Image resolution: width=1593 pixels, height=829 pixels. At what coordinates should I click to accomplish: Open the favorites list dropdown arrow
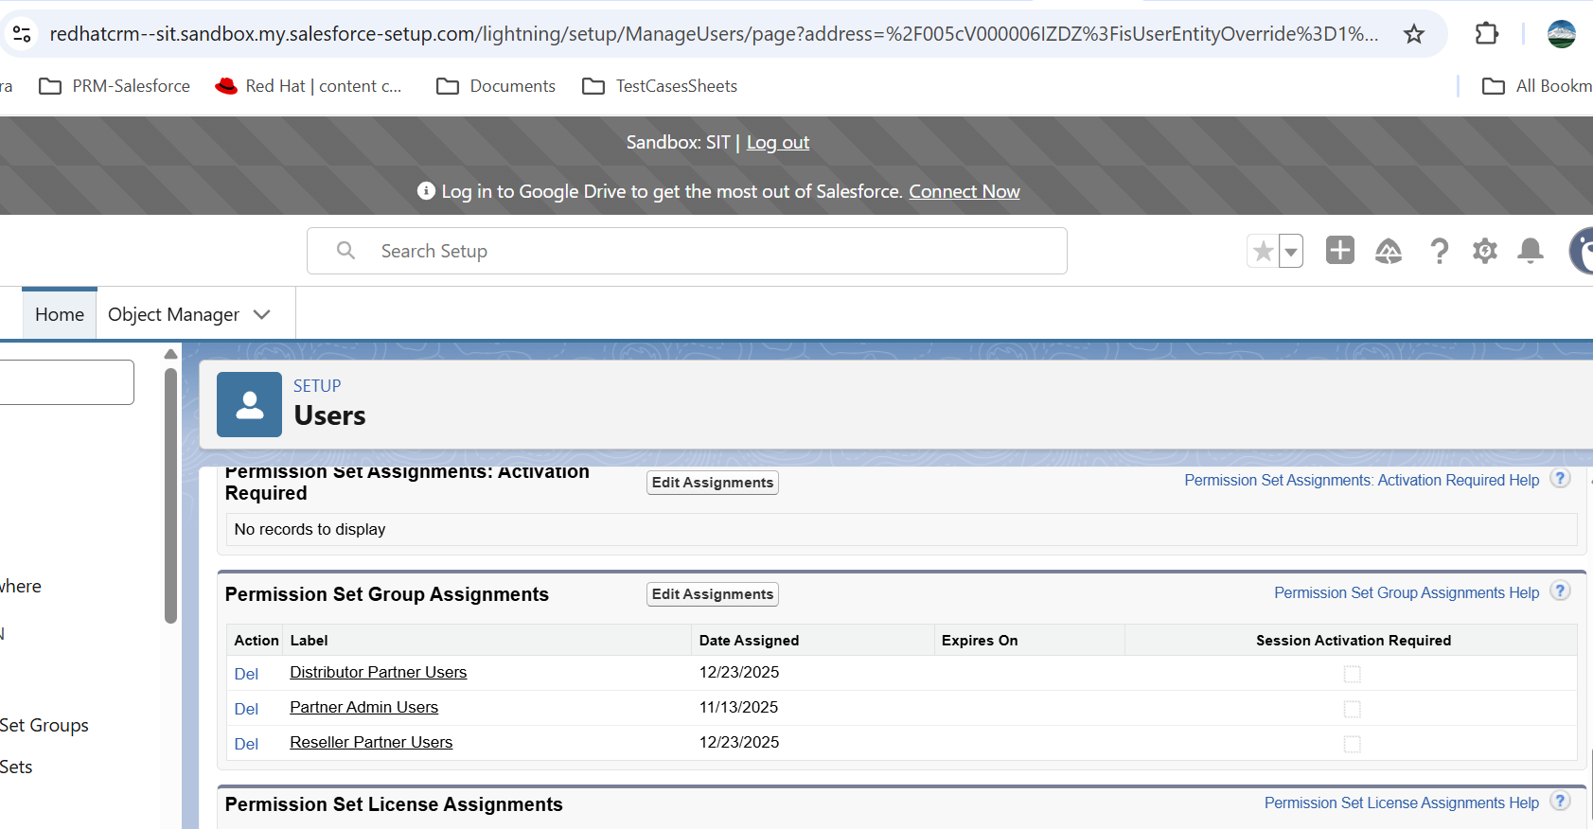1291,251
